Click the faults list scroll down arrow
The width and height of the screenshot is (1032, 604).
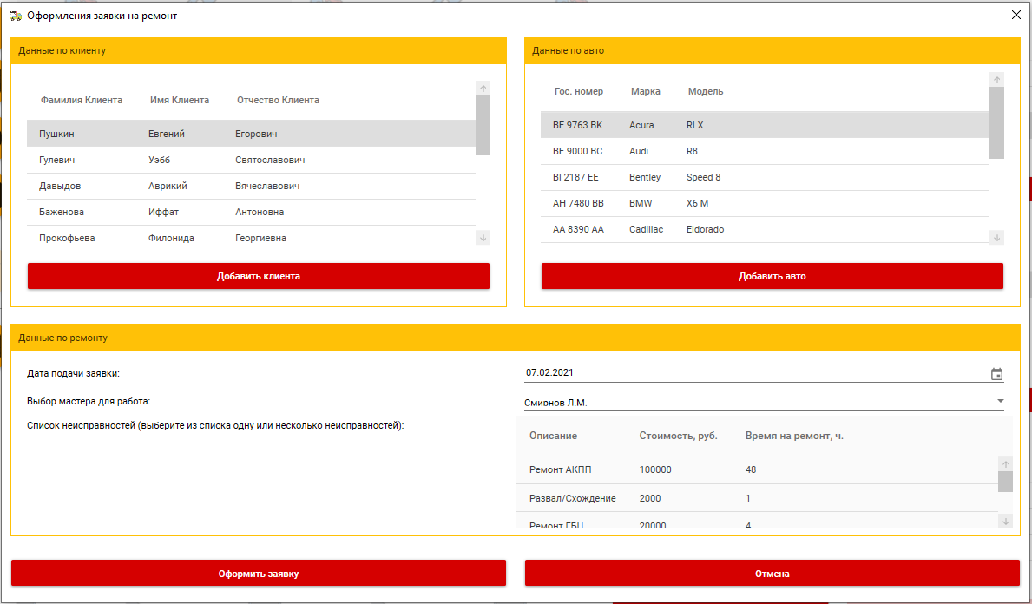pyautogui.click(x=1006, y=521)
